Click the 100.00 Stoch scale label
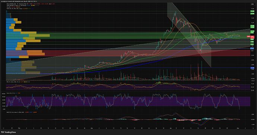 (3, 94)
